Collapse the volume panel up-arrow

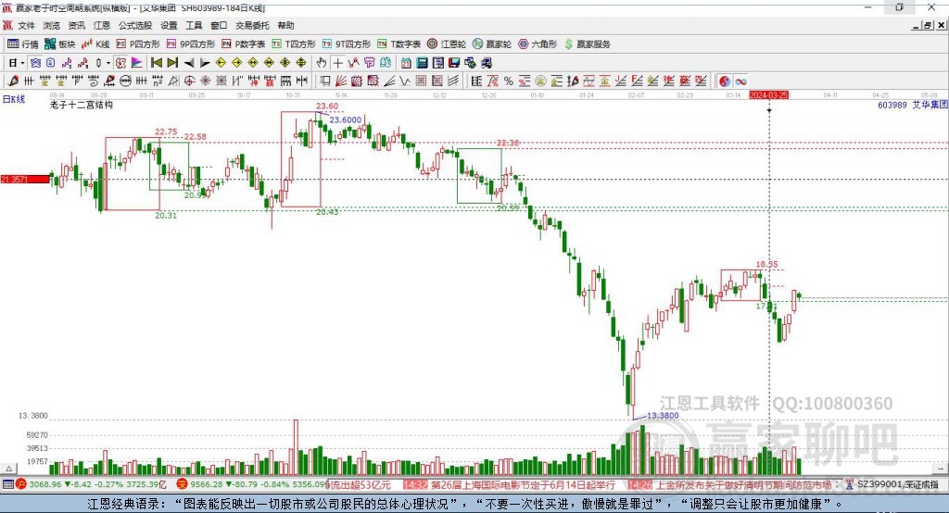(x=8, y=469)
